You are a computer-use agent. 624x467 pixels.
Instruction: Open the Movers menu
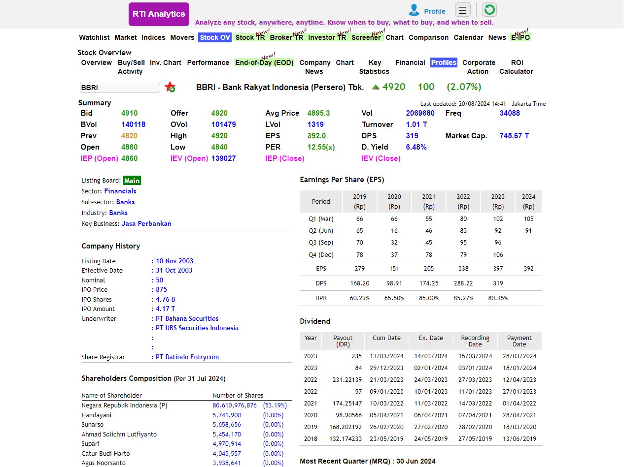click(x=182, y=37)
